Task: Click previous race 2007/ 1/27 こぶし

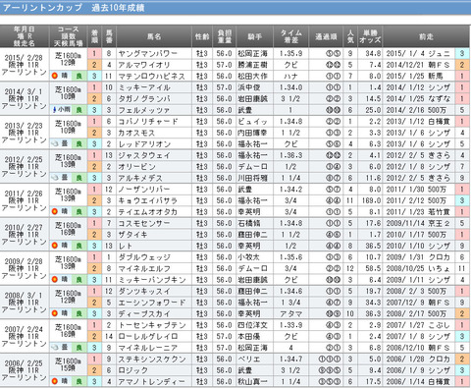Action: coord(418,325)
